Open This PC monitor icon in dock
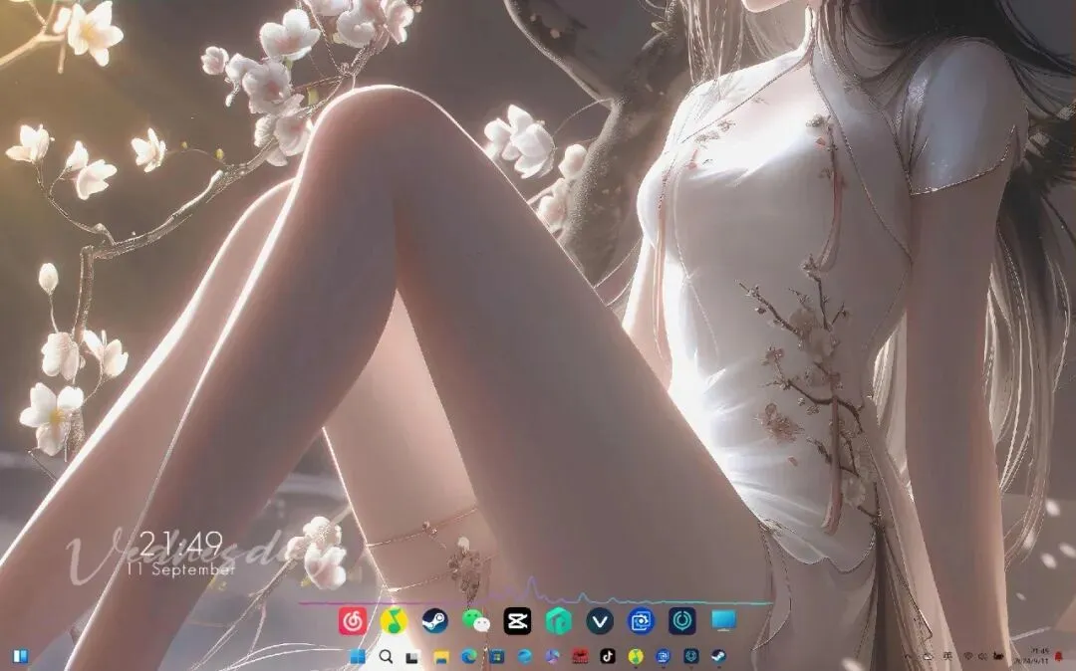 [724, 620]
